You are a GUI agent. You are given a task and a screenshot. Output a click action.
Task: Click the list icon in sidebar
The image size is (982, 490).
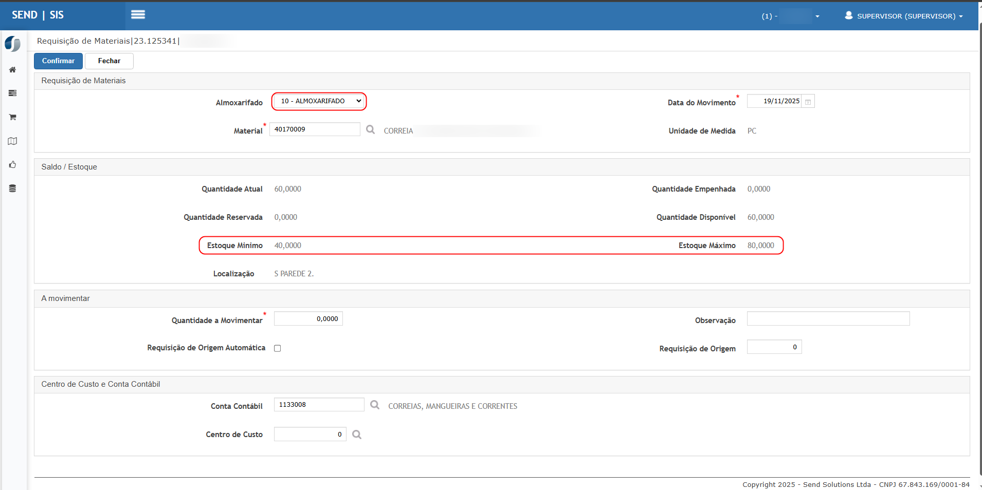(x=12, y=93)
